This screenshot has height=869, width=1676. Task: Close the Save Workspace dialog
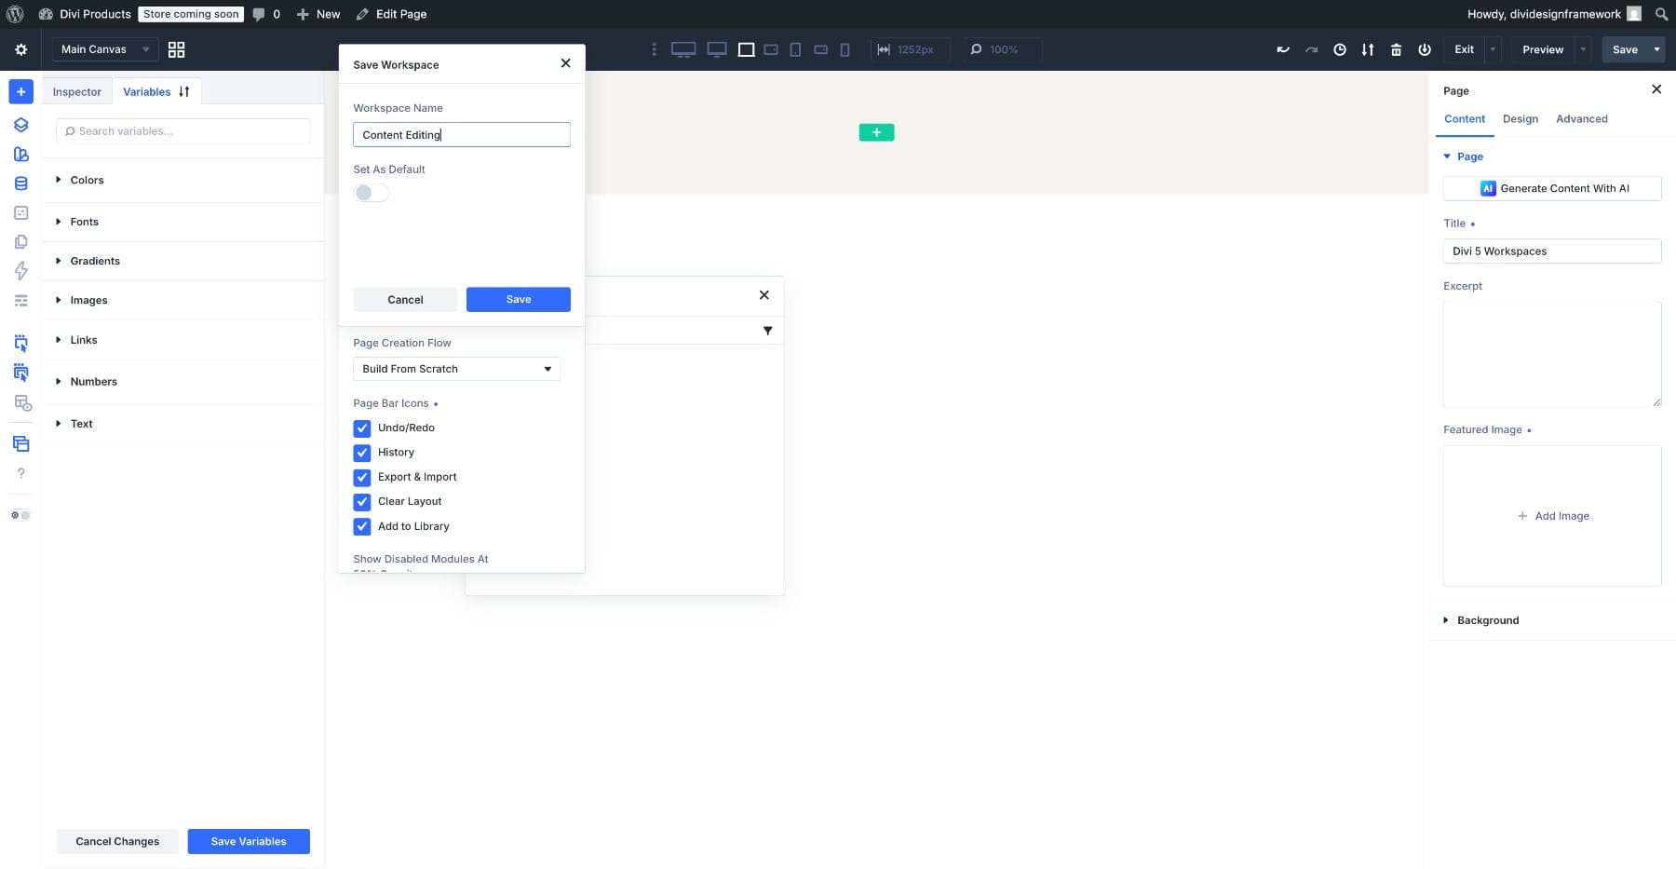[565, 63]
